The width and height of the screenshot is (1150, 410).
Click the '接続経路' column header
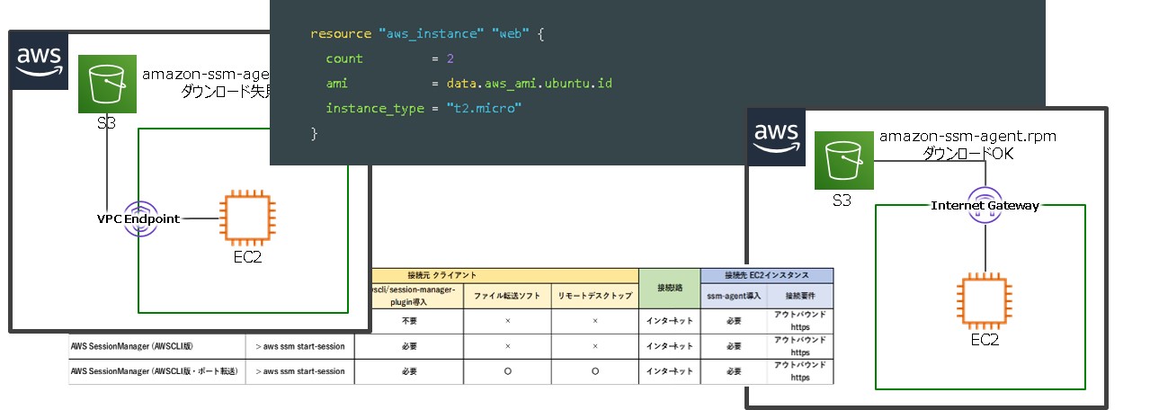[x=669, y=289]
